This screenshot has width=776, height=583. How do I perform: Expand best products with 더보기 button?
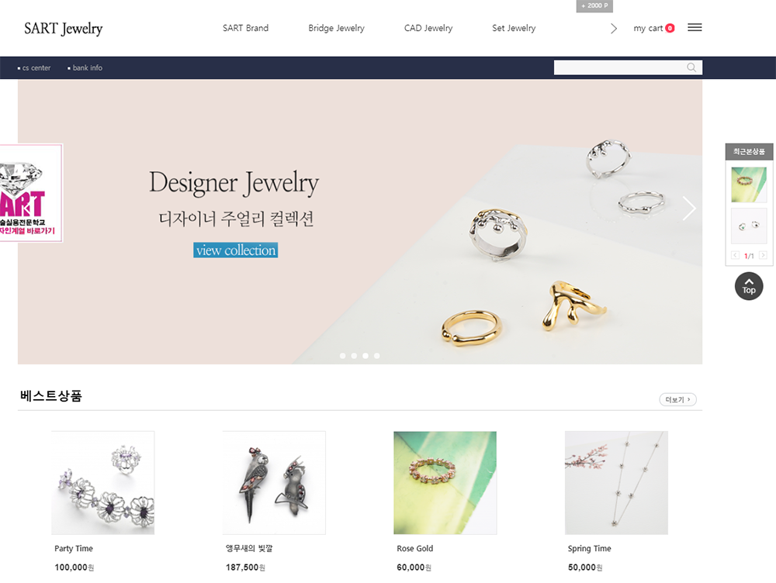click(677, 399)
